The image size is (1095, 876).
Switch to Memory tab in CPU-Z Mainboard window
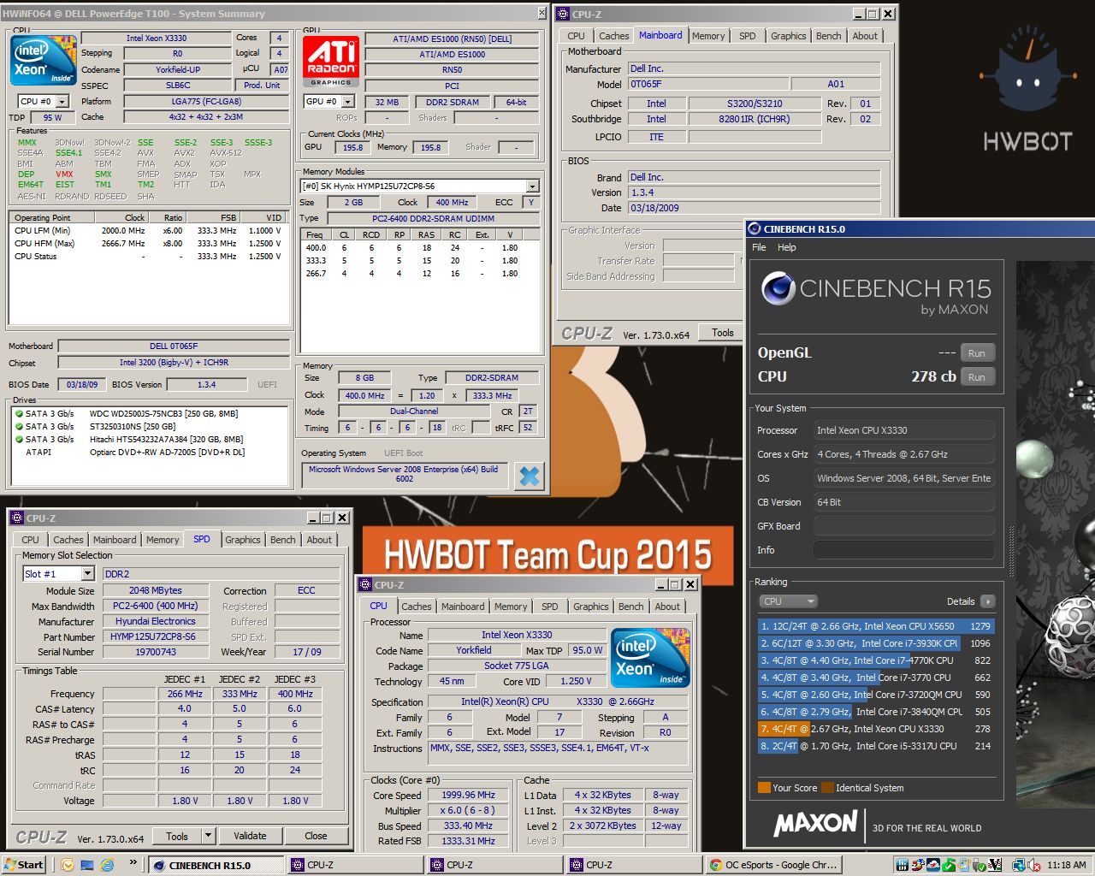coord(708,36)
